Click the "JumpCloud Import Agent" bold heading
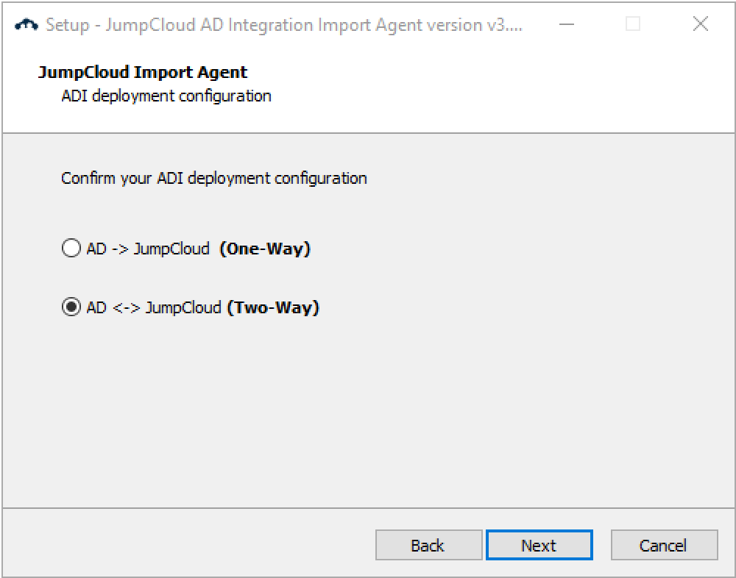 click(x=142, y=72)
